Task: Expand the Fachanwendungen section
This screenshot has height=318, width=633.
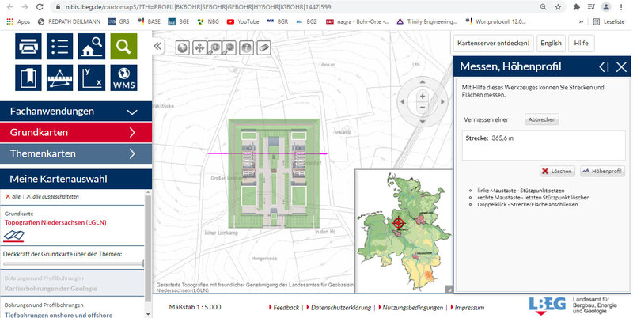Action: click(74, 112)
